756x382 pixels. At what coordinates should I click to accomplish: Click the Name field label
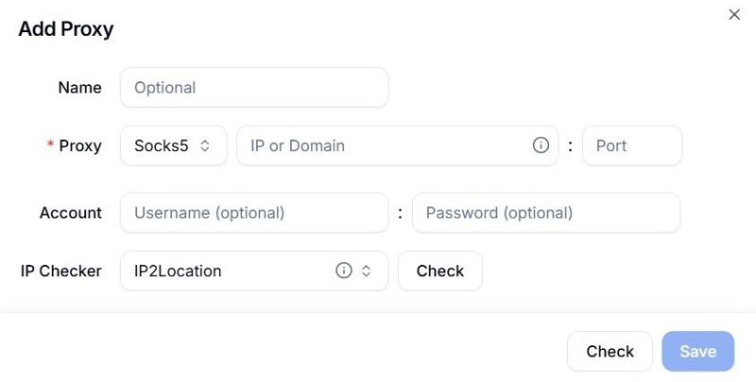[x=79, y=88]
